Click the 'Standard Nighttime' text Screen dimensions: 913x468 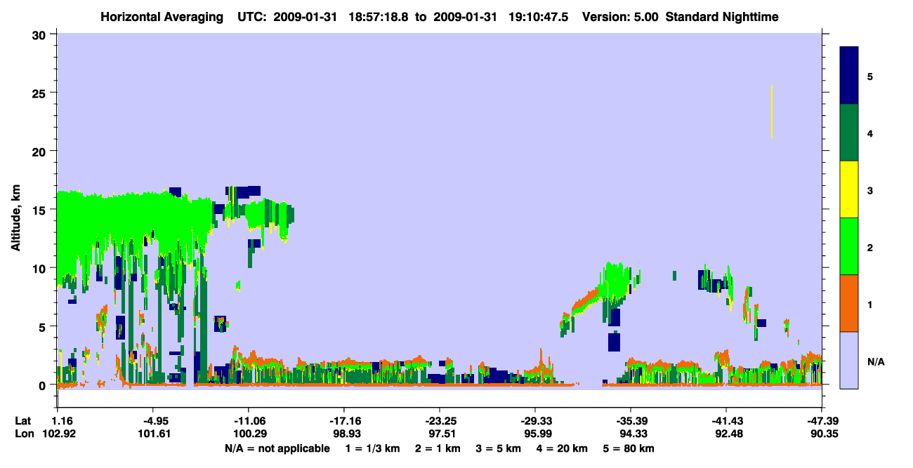click(x=722, y=17)
